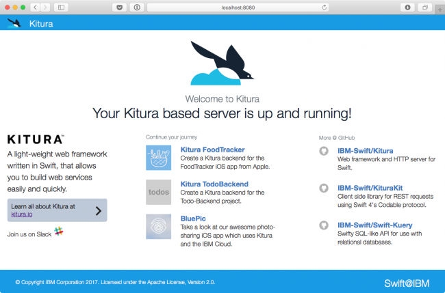Click GitHub icon beside IBM-Swift/KituraKit
Screen dimensions: 445x293
(x=324, y=188)
